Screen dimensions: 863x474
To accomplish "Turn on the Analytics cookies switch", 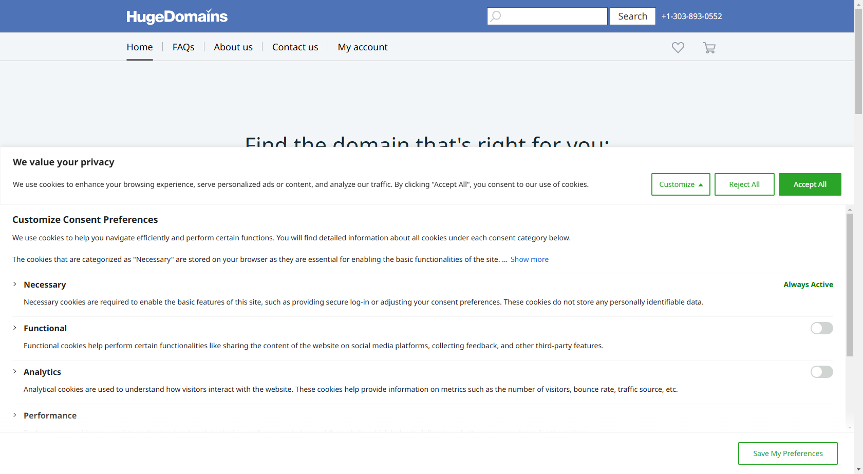I will point(821,372).
